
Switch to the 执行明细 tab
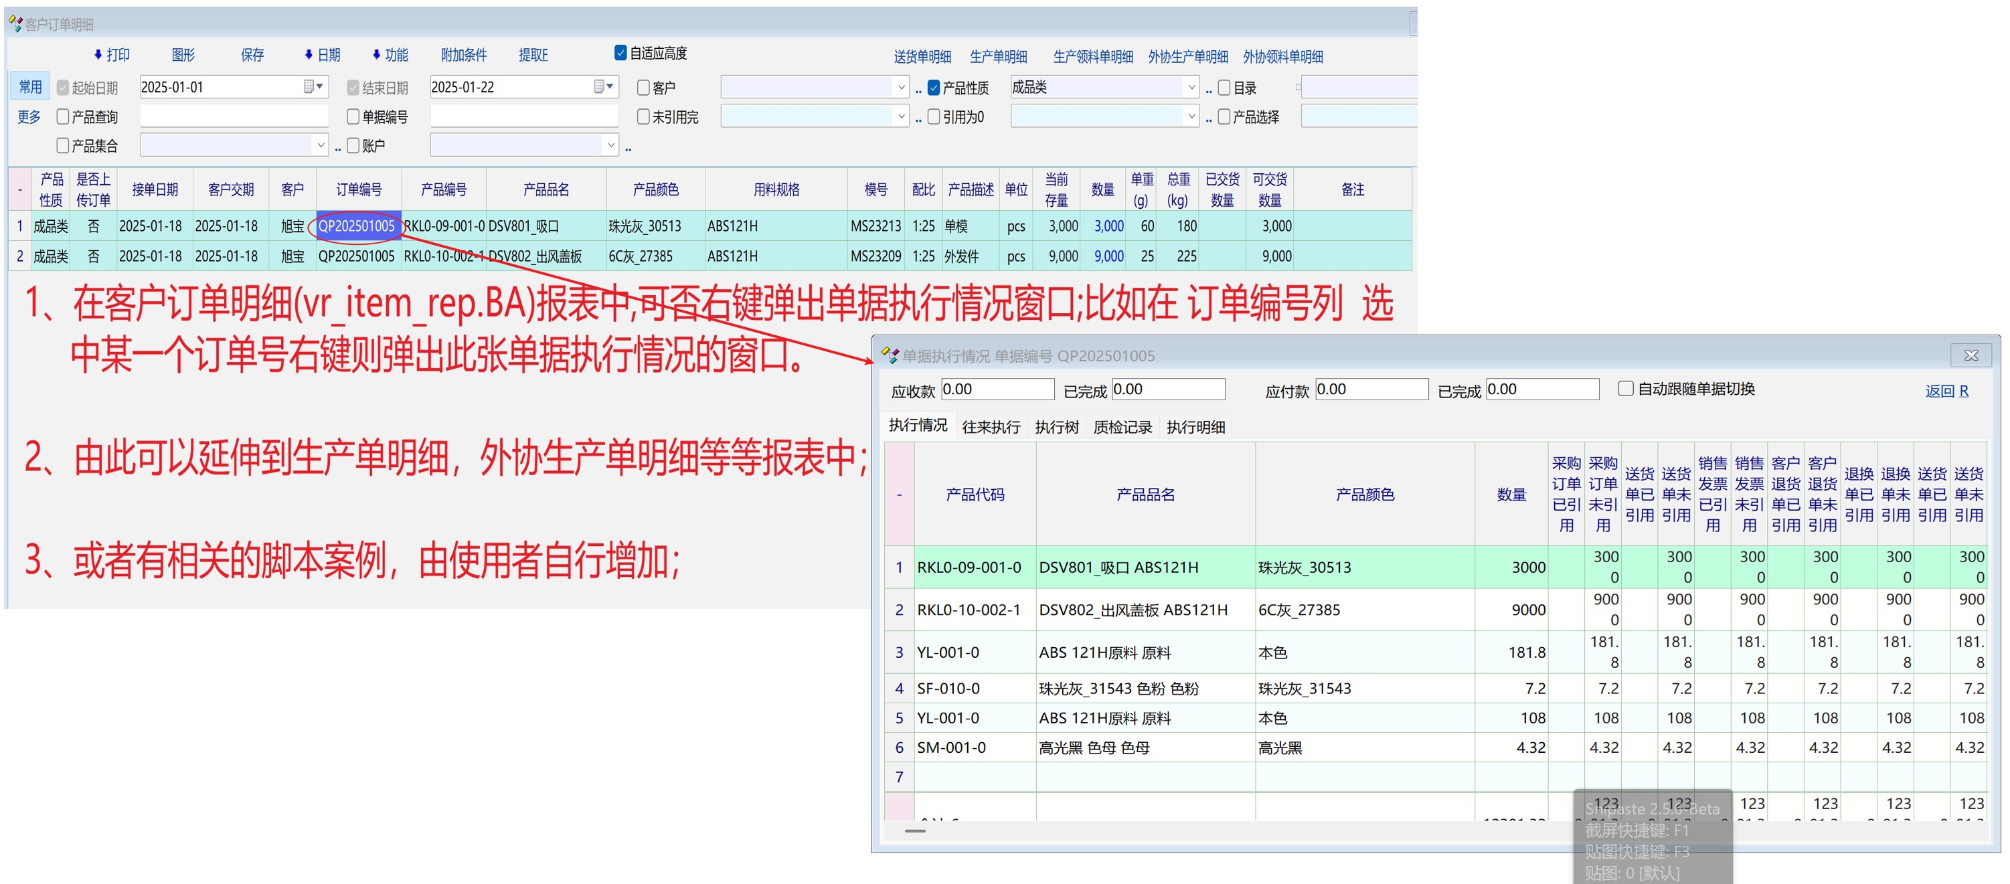click(x=1195, y=427)
